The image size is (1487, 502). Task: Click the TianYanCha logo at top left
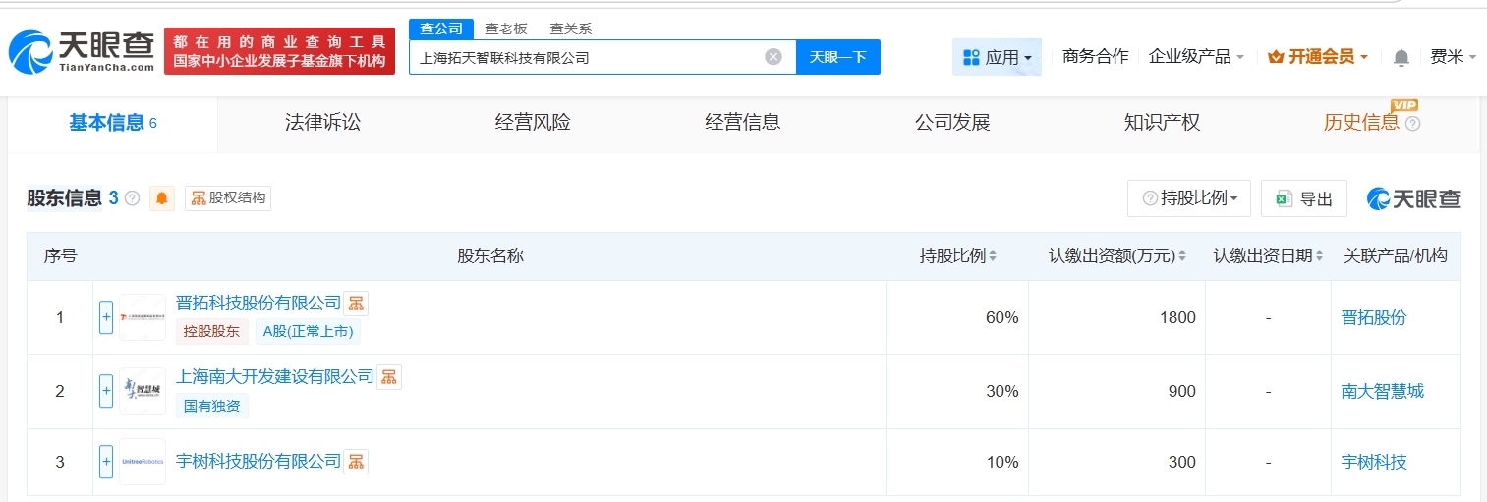[x=83, y=51]
